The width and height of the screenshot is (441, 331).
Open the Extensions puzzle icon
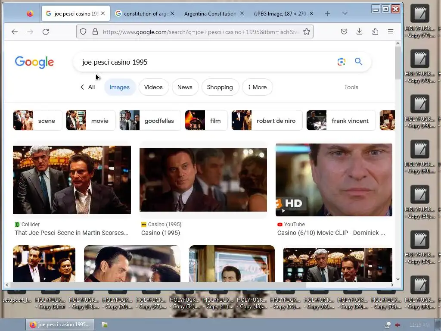pos(375,31)
